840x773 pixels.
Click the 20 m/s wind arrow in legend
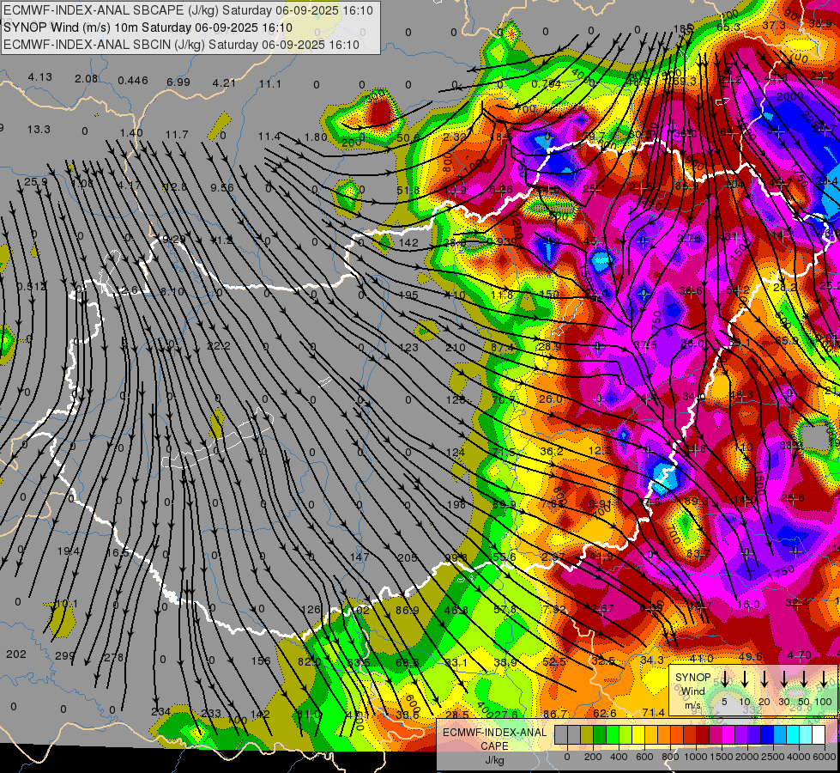[764, 679]
